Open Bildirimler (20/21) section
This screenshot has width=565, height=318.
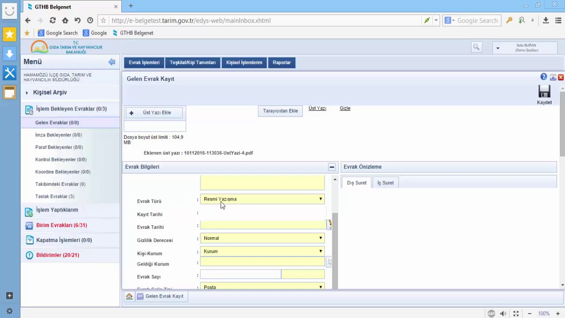click(57, 255)
